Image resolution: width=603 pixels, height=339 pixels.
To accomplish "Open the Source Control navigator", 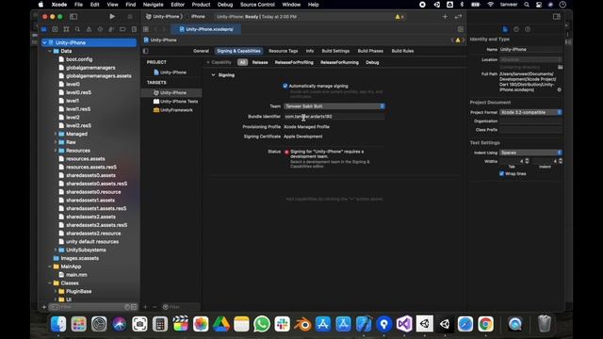I will point(55,29).
